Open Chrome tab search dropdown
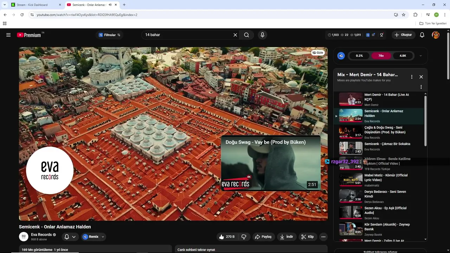The width and height of the screenshot is (450, 253). point(5,5)
